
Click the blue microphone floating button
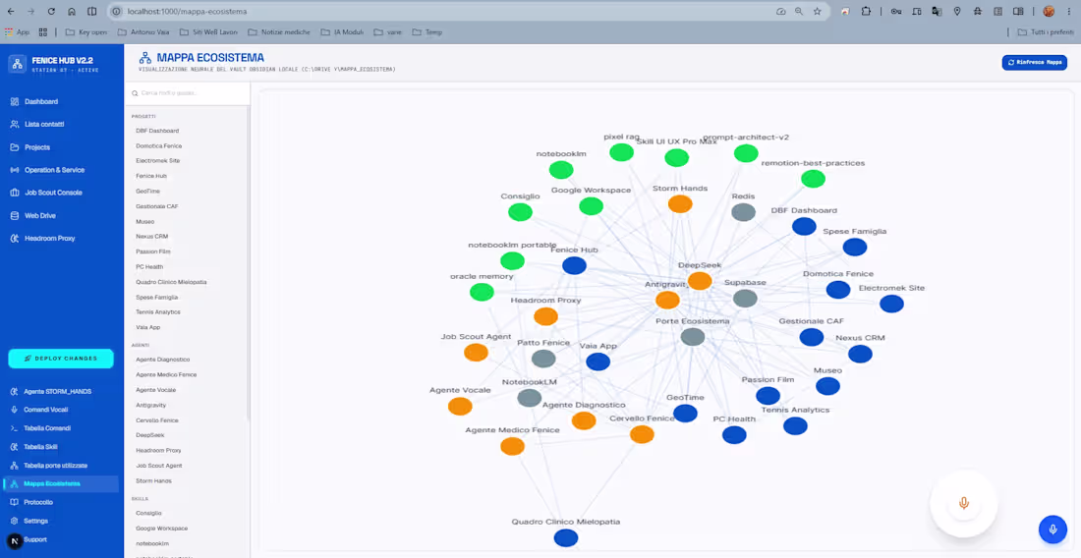point(1053,530)
